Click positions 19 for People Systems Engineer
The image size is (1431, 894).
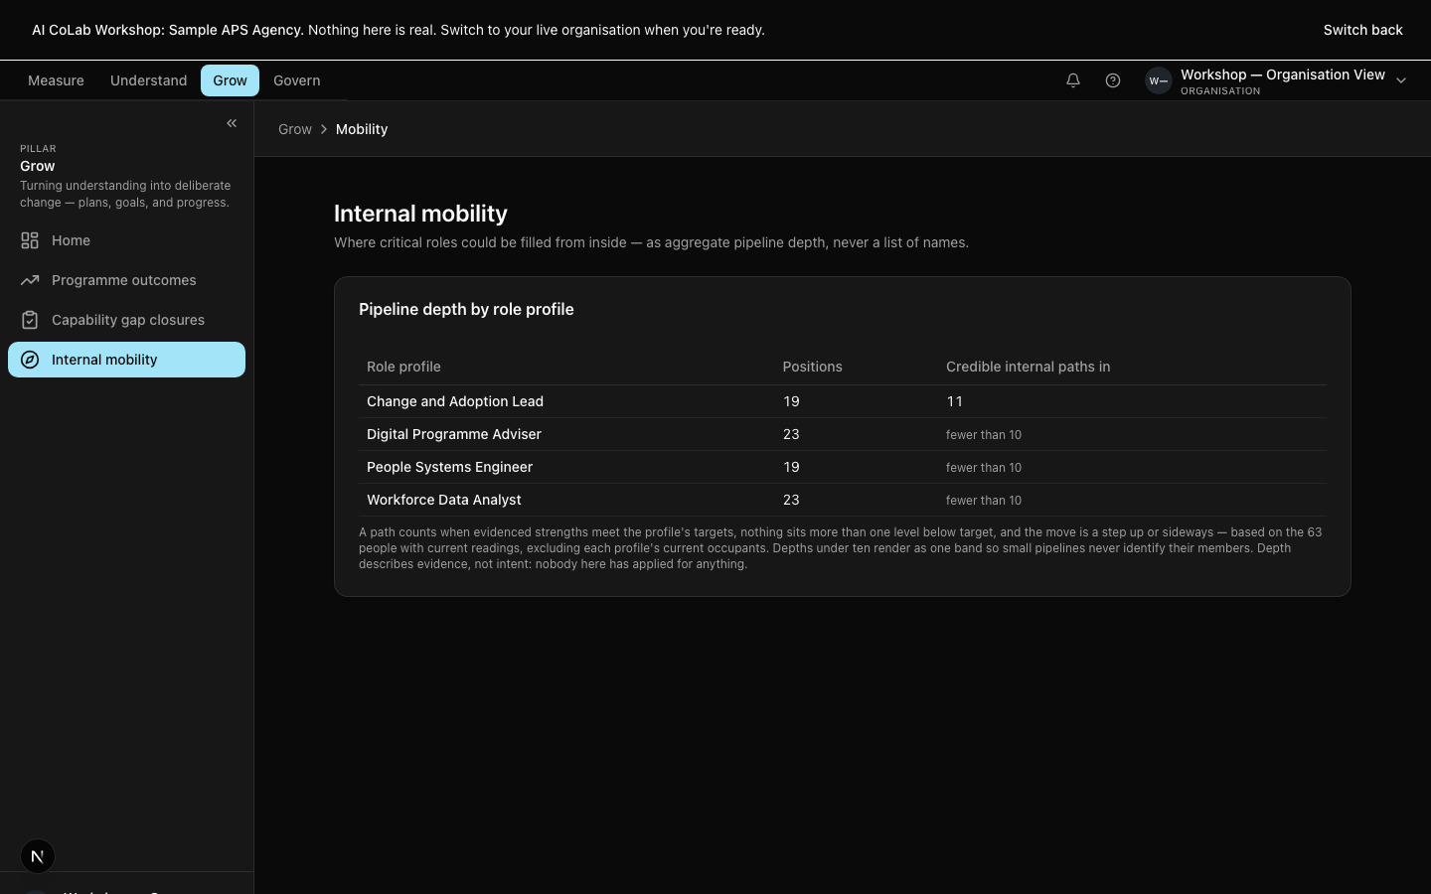(x=791, y=467)
